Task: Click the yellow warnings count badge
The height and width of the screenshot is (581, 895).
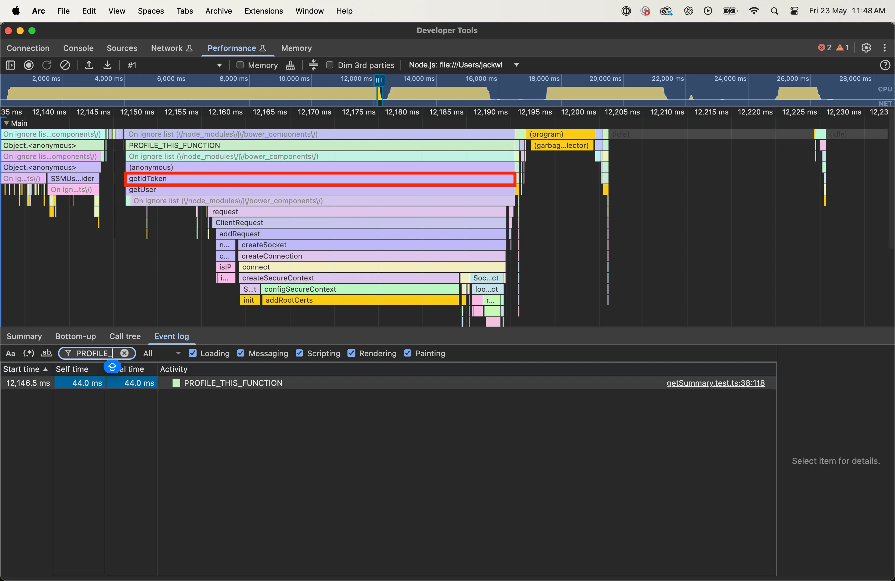Action: (x=842, y=48)
